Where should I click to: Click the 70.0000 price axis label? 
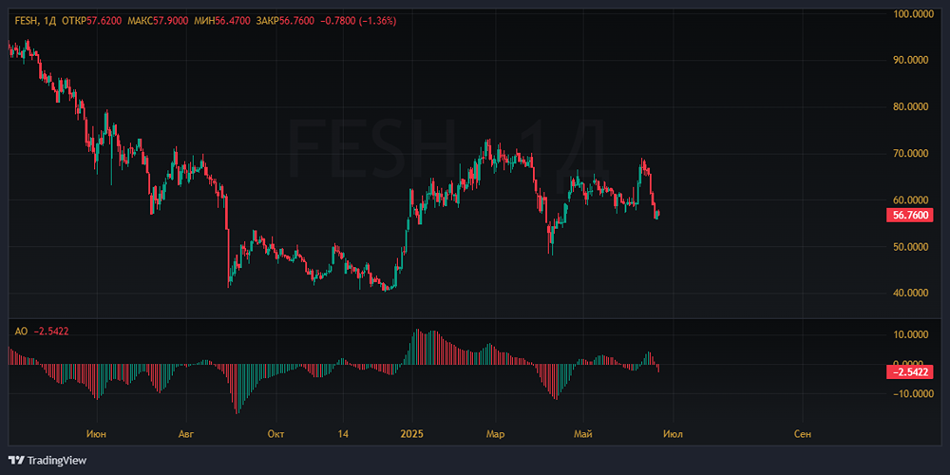tap(912, 153)
